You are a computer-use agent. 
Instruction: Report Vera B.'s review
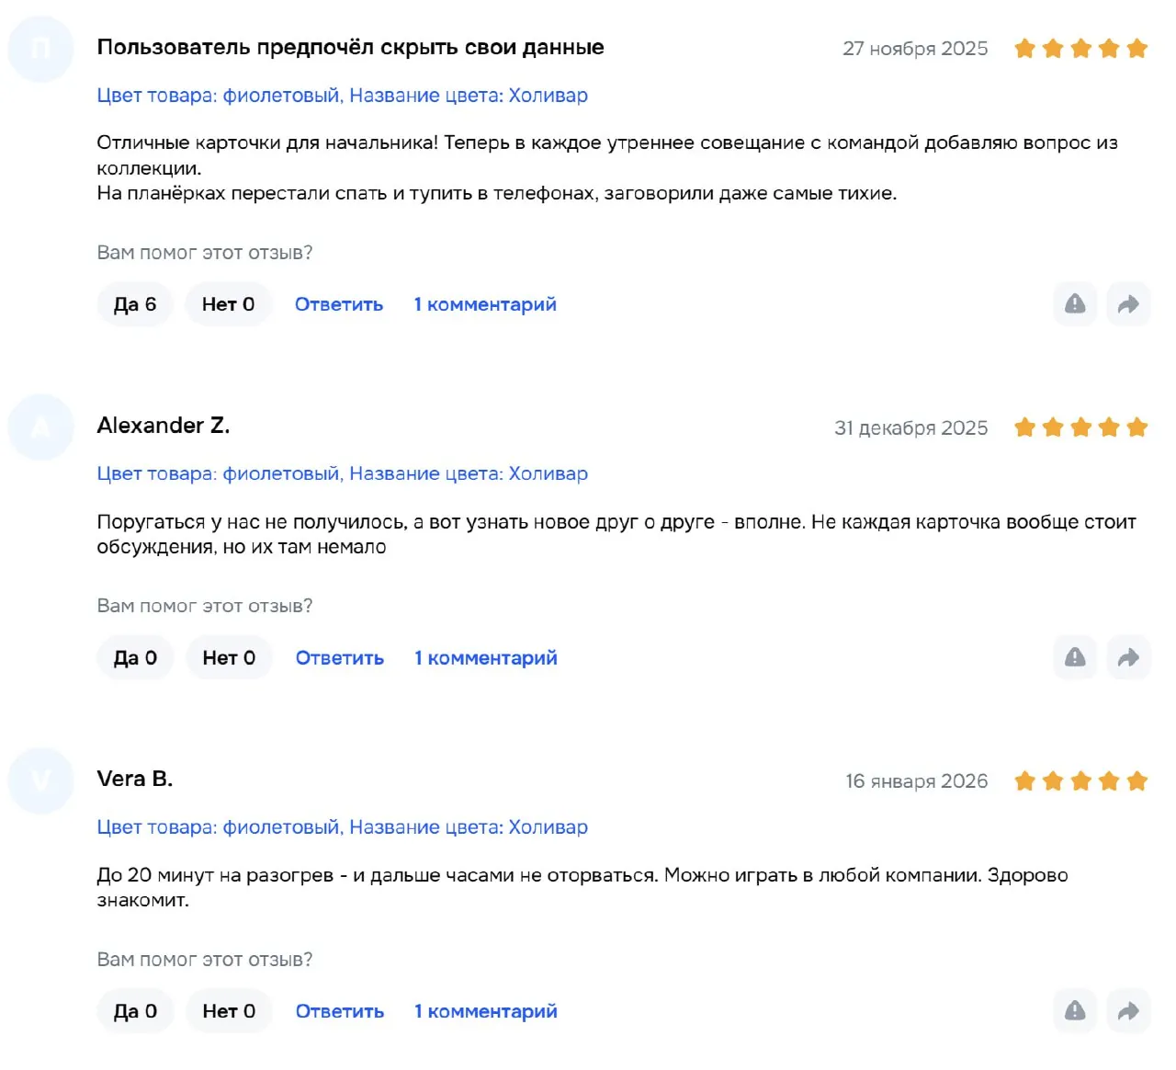coord(1075,1011)
